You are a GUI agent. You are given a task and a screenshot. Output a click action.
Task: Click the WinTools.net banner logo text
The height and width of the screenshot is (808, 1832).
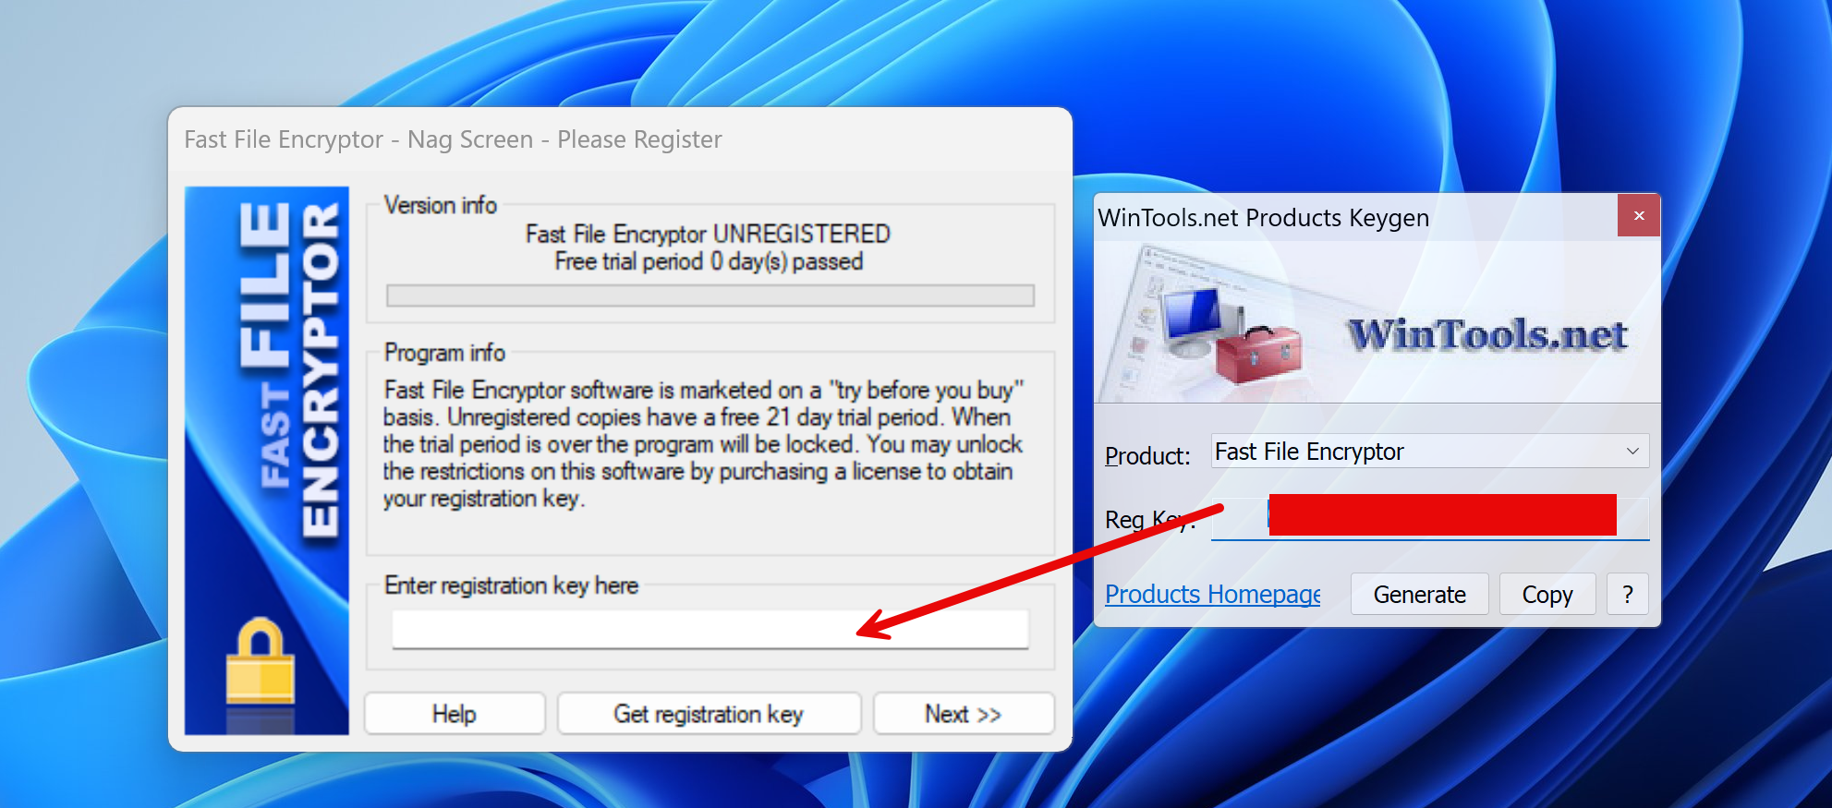(x=1486, y=334)
